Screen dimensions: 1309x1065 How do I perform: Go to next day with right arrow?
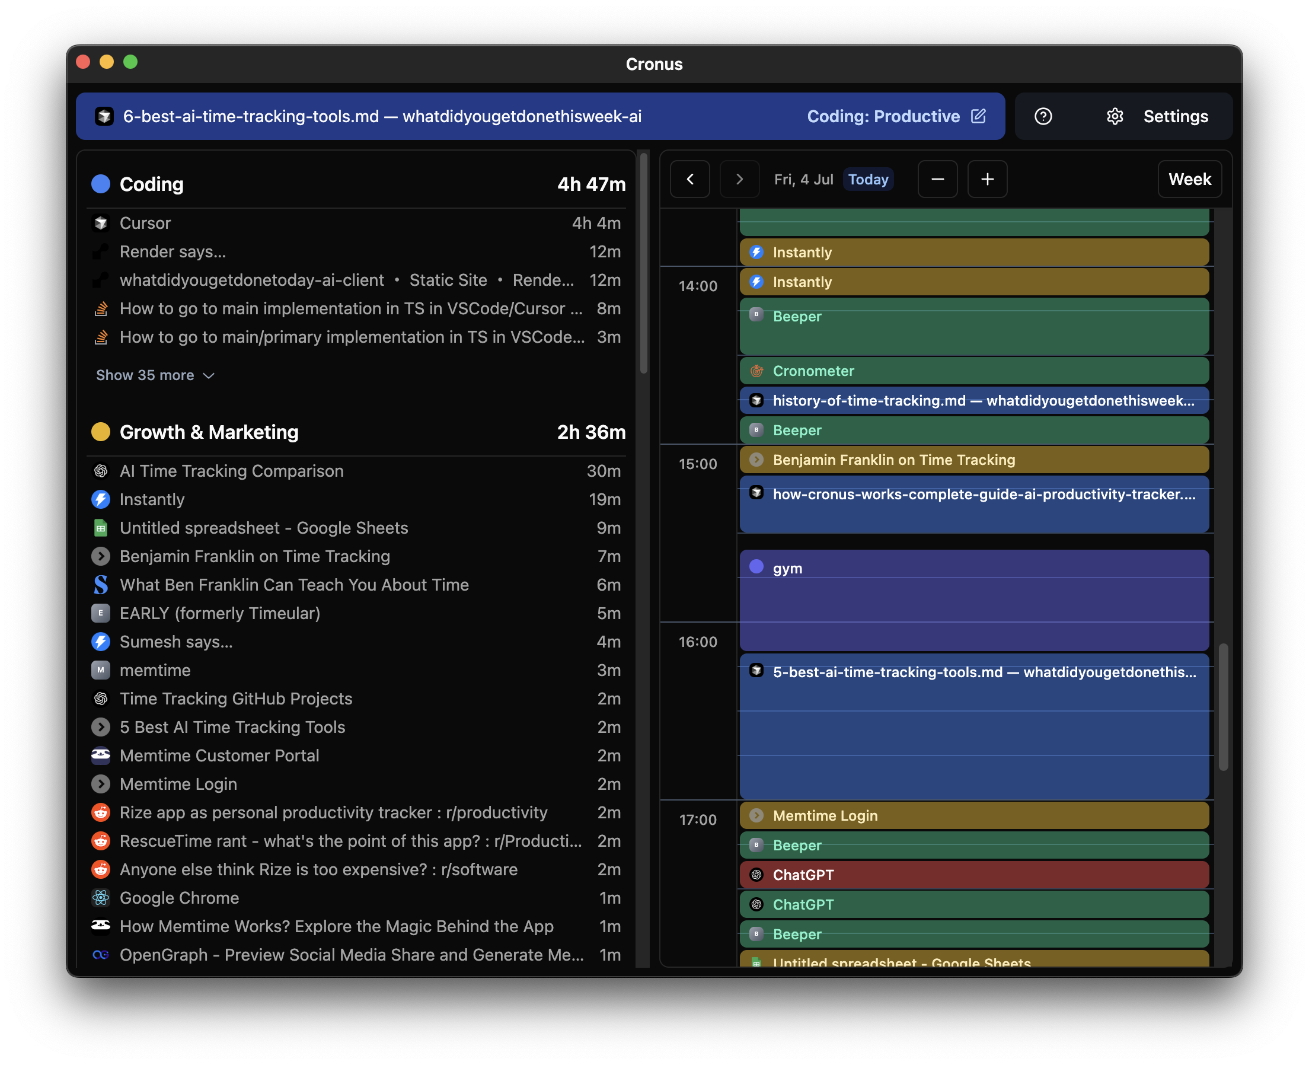pos(739,179)
